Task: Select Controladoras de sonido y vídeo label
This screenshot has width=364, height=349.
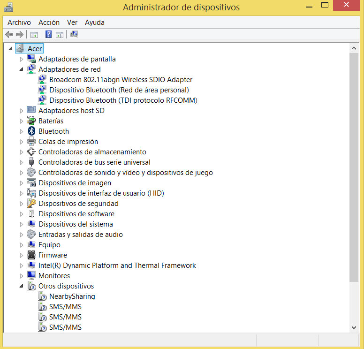Action: point(126,172)
